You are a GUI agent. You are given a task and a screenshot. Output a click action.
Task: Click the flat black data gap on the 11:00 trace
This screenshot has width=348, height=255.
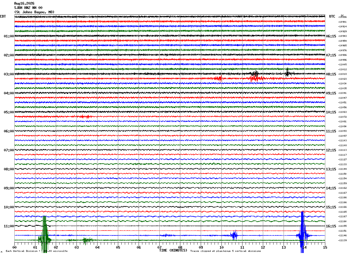pos(188,226)
